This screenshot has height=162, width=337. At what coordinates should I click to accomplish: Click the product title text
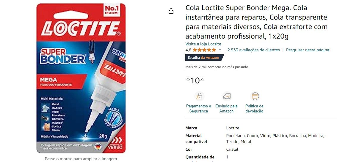click(x=256, y=22)
